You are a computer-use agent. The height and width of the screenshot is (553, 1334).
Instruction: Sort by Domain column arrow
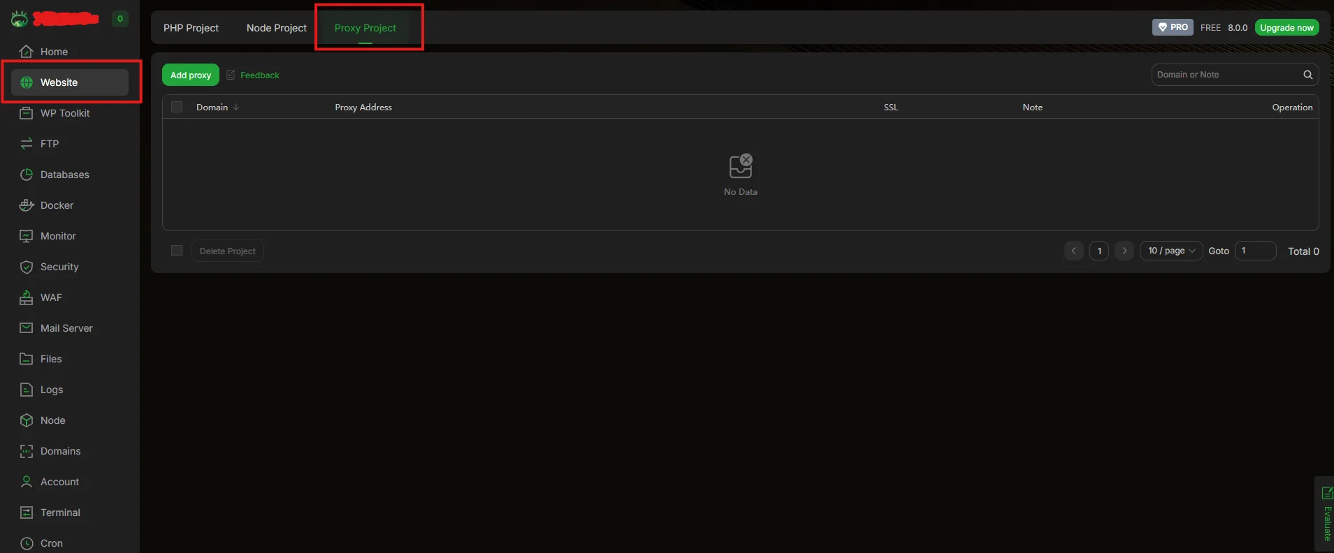click(x=236, y=107)
